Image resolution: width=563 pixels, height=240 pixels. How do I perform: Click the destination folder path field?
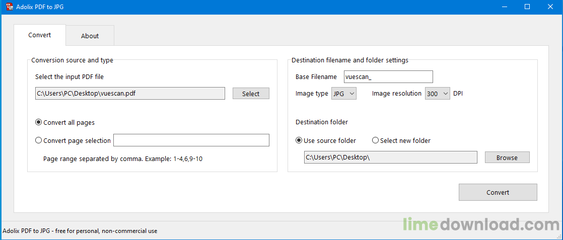tap(391, 157)
